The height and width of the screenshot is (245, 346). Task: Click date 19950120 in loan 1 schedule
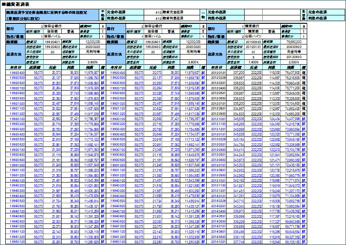15,242
